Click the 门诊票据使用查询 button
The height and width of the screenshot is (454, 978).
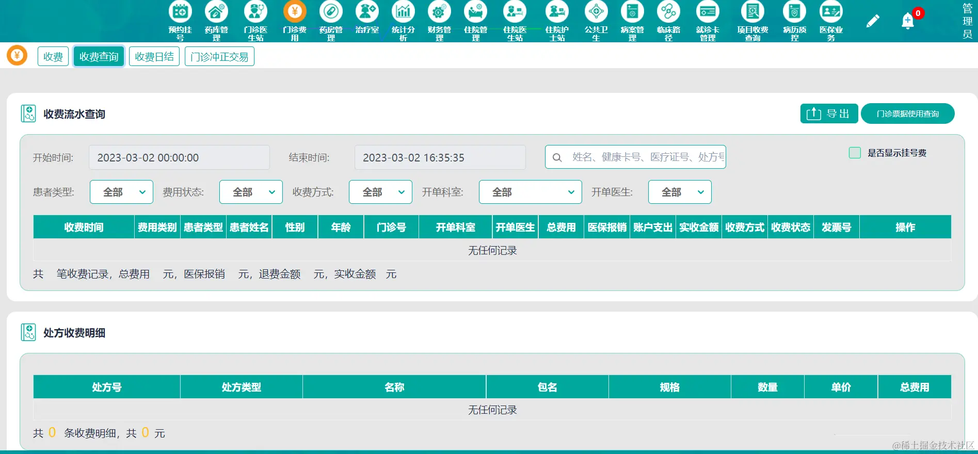908,113
